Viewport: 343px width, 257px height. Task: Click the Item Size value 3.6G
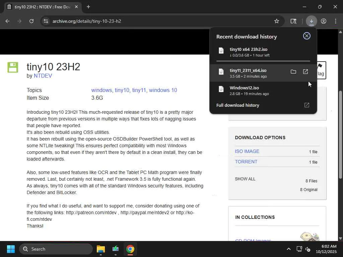(97, 98)
